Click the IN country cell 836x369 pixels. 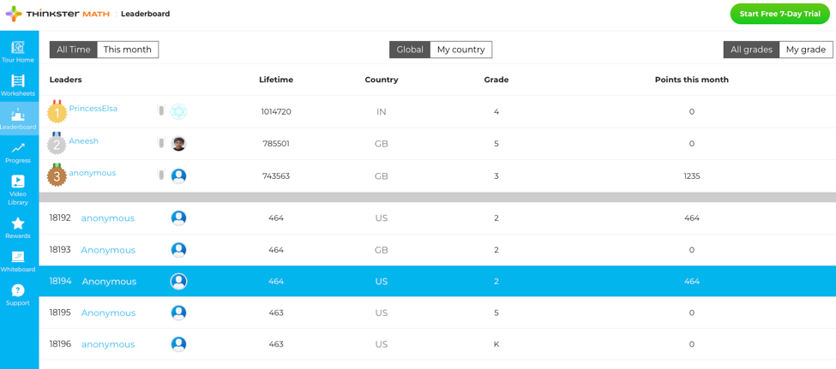point(382,112)
